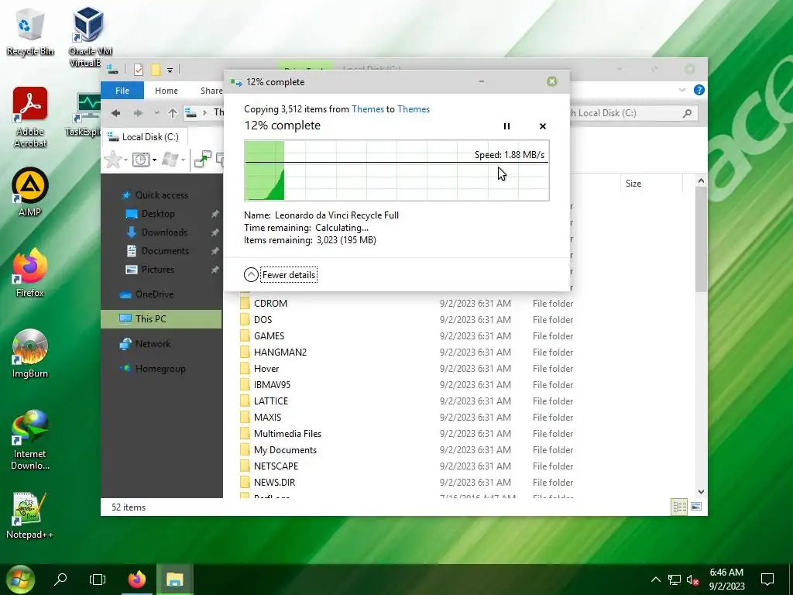Go back in Explorer navigation
The height and width of the screenshot is (595, 793).
click(x=116, y=113)
